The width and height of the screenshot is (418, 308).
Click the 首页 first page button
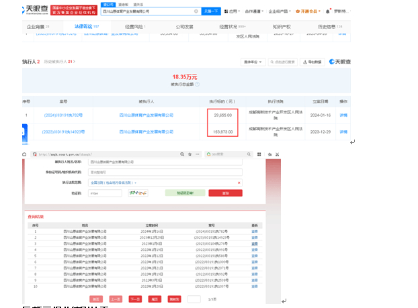(96, 299)
